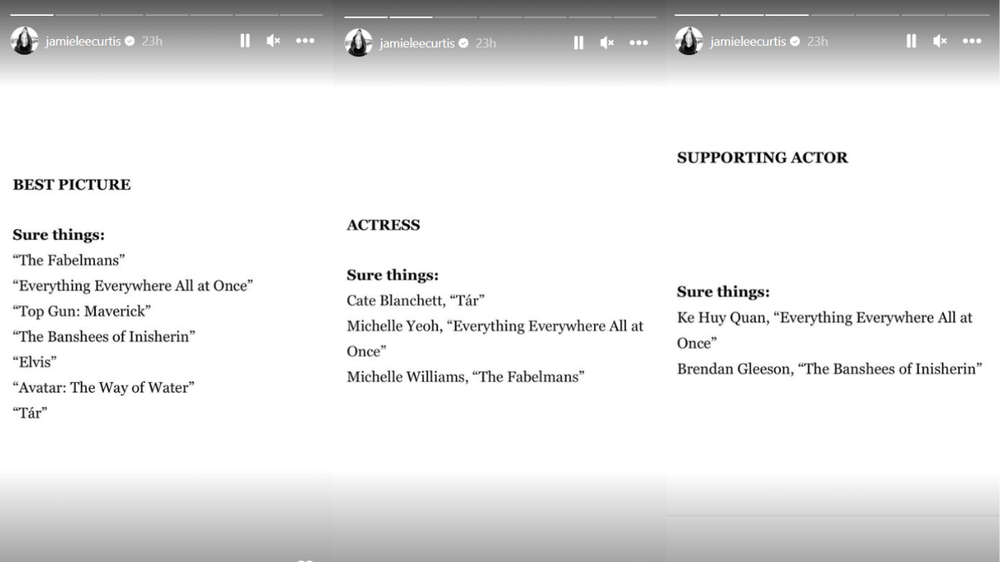This screenshot has width=1000, height=562.
Task: Click the Ke Huy Quan nominee line
Action: click(825, 330)
